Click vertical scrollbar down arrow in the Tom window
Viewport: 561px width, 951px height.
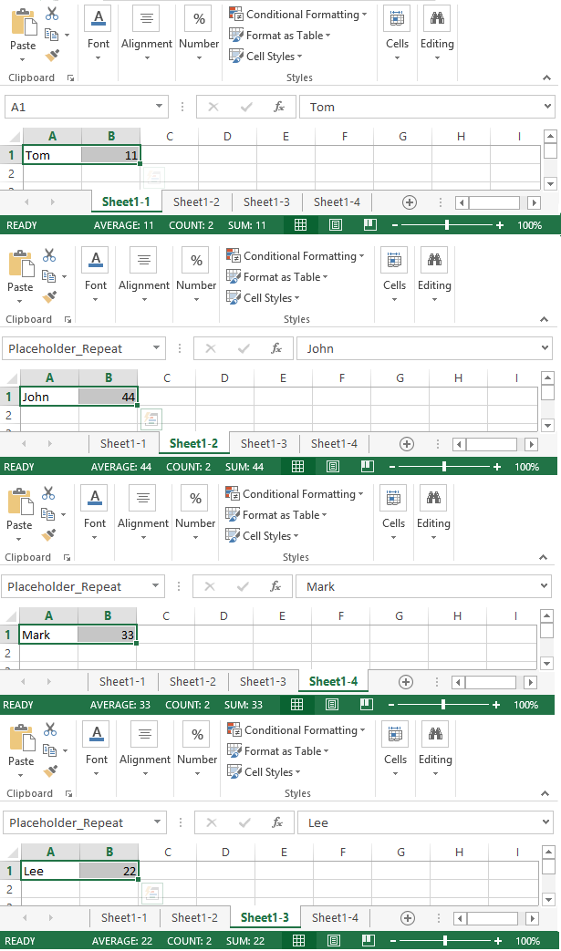[550, 183]
